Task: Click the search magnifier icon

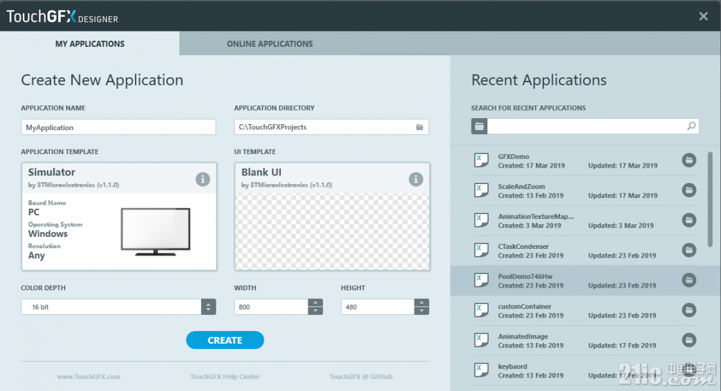Action: click(x=691, y=126)
